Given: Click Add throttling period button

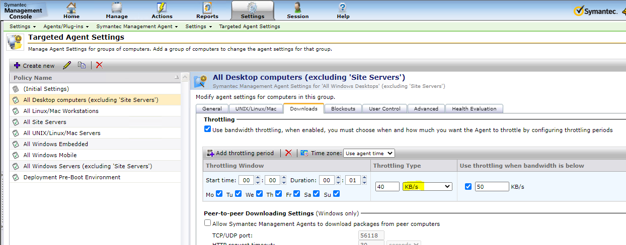Looking at the screenshot, I should (241, 153).
